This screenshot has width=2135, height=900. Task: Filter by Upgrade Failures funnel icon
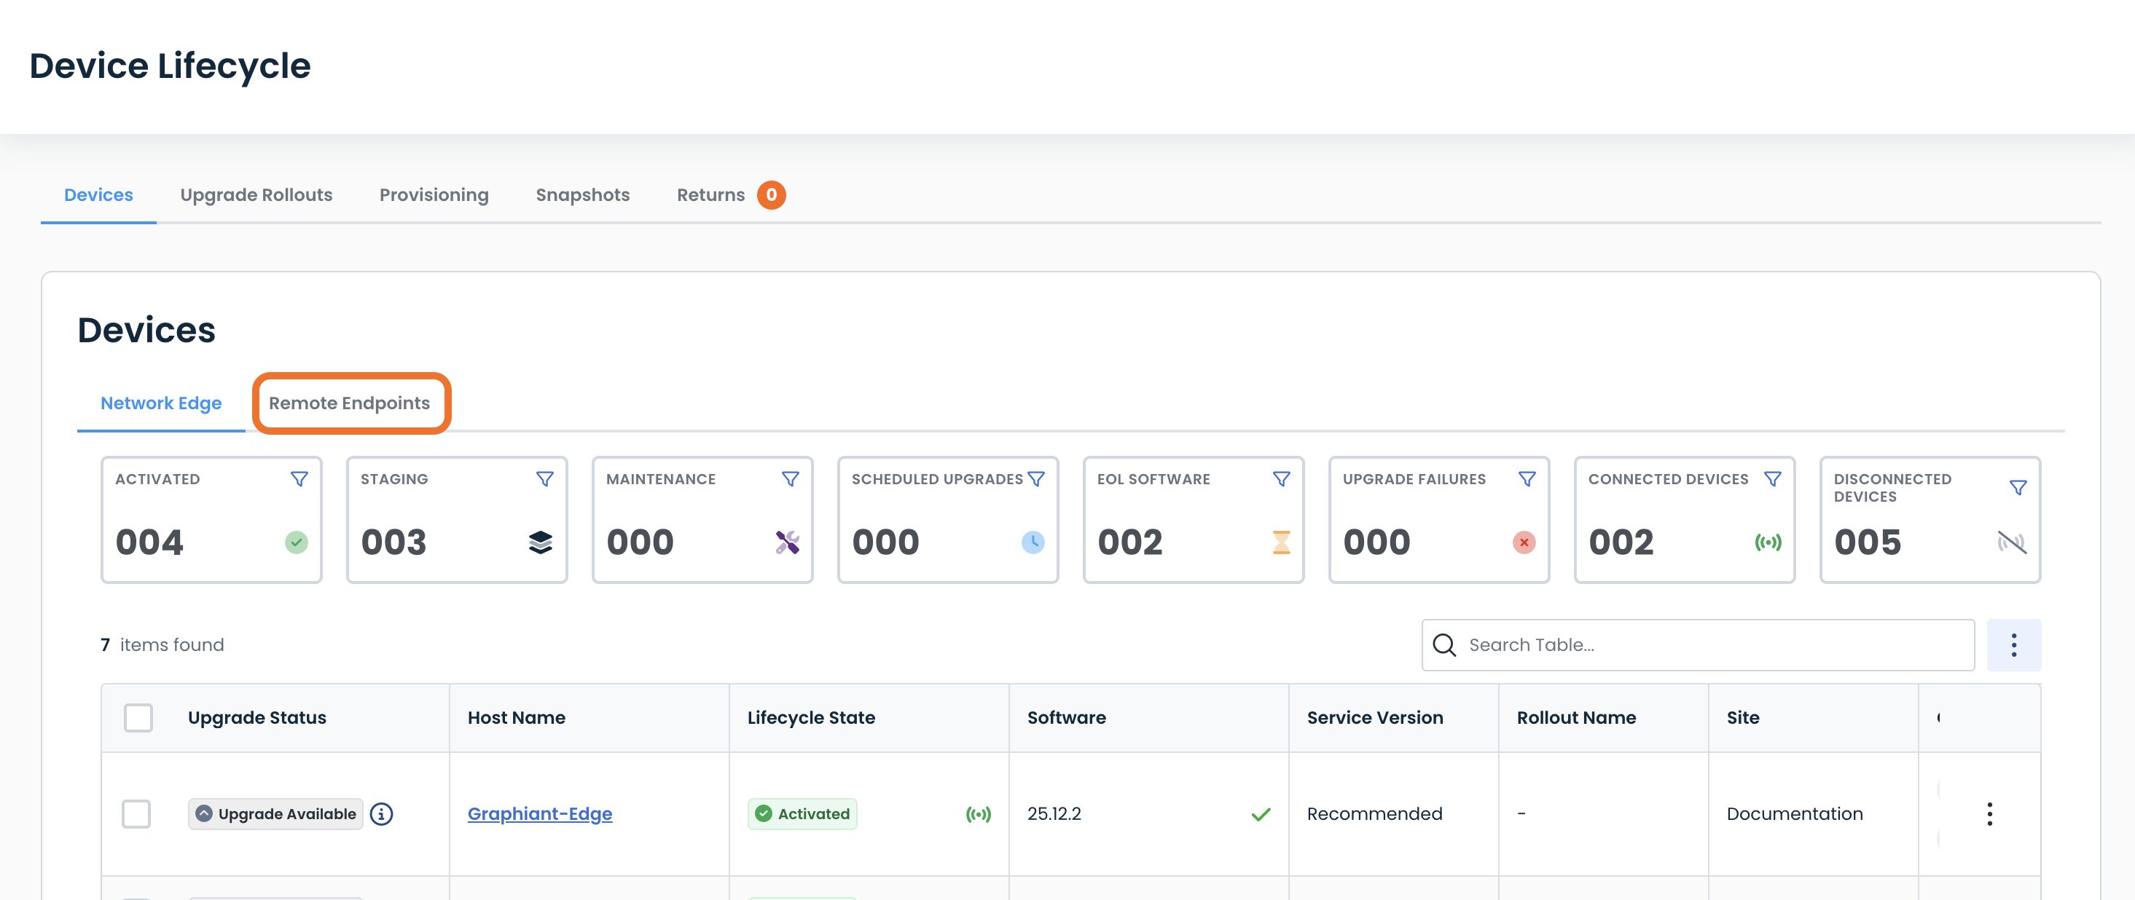coord(1527,479)
